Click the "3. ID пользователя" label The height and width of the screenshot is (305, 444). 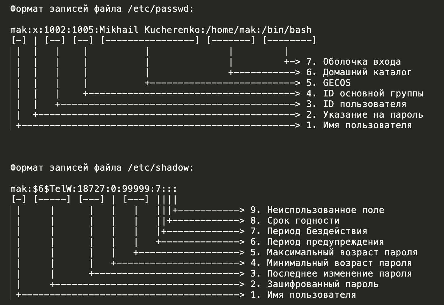click(x=356, y=104)
